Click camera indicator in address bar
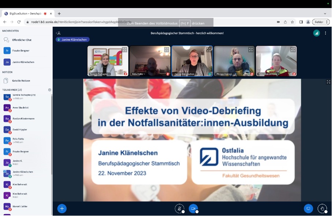This screenshot has height=216, width=332. pos(278,22)
